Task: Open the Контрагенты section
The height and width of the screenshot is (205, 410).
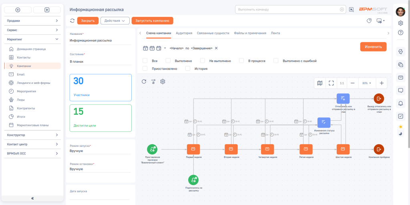Action: click(x=26, y=108)
